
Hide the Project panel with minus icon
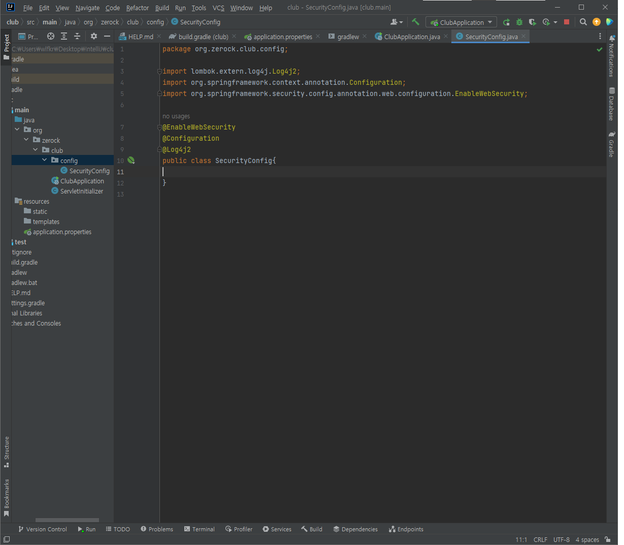[x=107, y=36]
